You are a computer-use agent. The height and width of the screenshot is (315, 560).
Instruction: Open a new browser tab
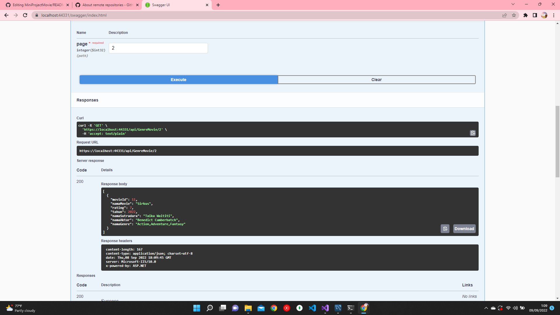pyautogui.click(x=218, y=5)
